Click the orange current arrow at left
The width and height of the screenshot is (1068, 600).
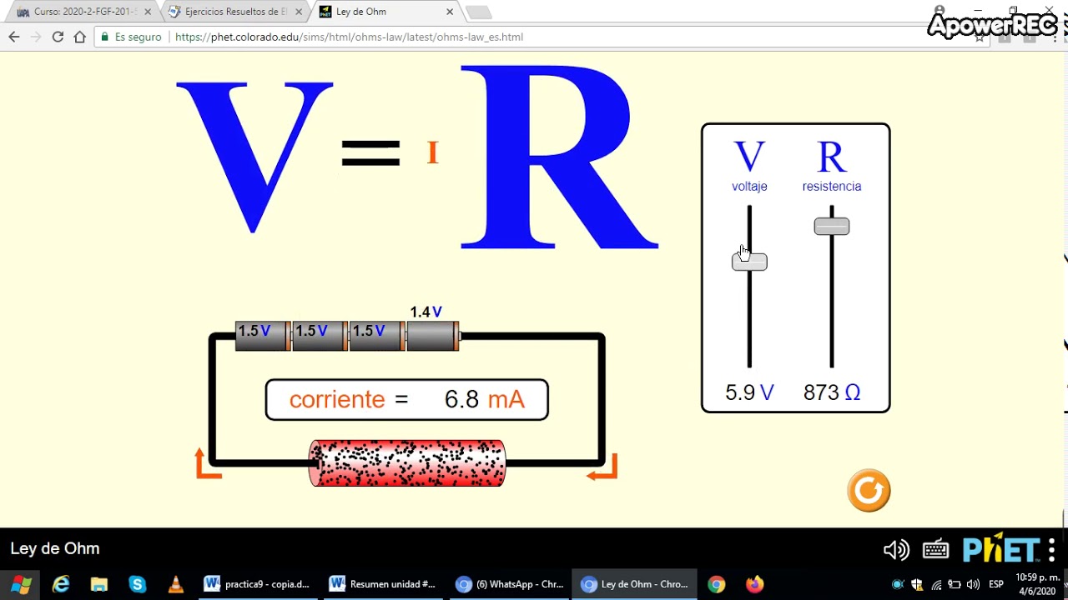(208, 464)
